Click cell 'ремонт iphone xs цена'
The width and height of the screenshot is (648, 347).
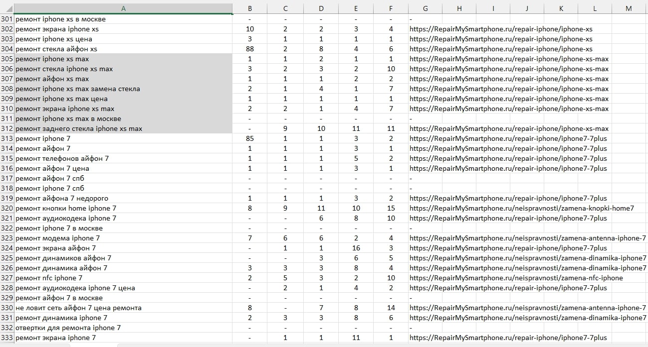point(124,39)
